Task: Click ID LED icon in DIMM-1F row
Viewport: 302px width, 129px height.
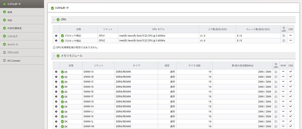Action: pyautogui.click(x=276, y=97)
